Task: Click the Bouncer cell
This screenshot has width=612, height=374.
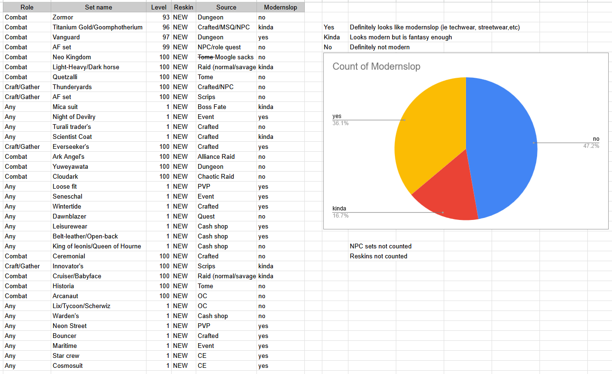Action: tap(99, 336)
